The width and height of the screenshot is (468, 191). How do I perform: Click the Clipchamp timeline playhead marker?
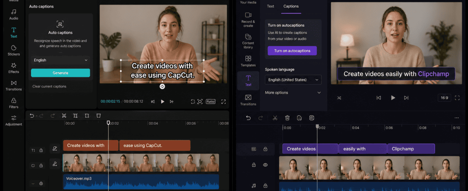pyautogui.click(x=317, y=126)
